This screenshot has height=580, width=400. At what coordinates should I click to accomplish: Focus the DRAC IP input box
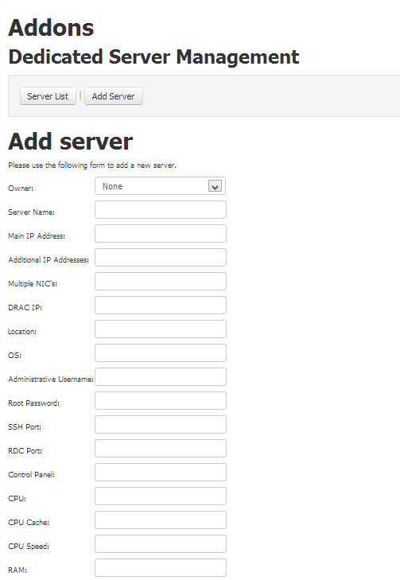(x=161, y=306)
